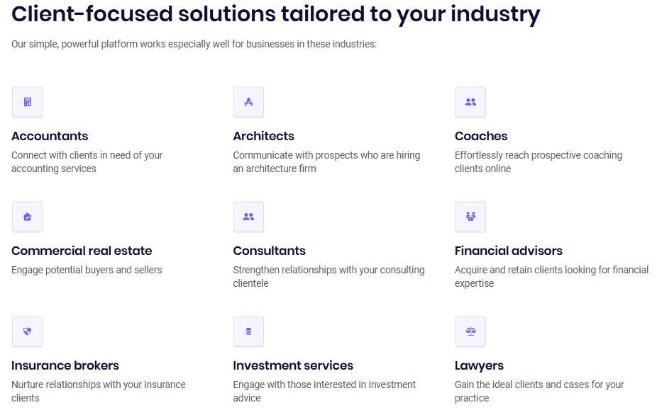Screen dimensions: 657x410
Task: Click the building icon above Commercial real estate
Action: click(27, 217)
